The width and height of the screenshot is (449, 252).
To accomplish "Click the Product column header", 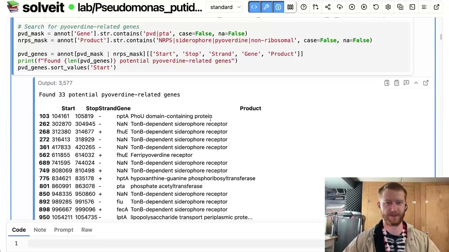I will pos(250,108).
